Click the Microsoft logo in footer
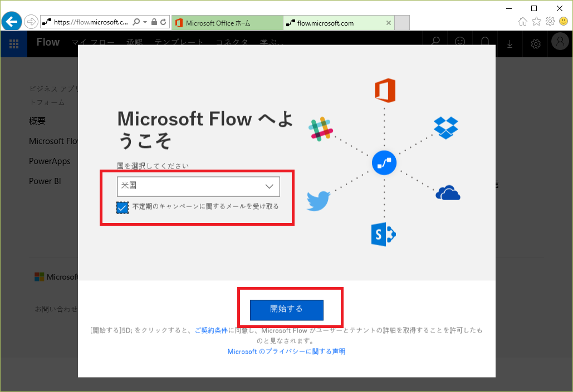 (56, 277)
